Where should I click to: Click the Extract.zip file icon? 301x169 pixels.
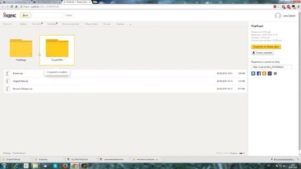[x=8, y=73]
